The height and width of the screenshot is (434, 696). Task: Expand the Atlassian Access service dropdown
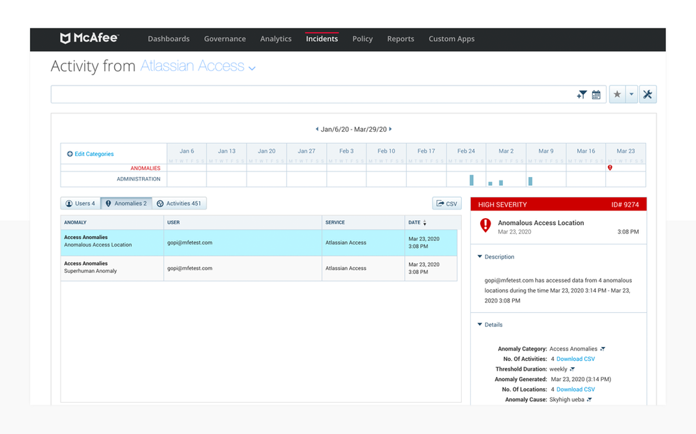click(252, 68)
